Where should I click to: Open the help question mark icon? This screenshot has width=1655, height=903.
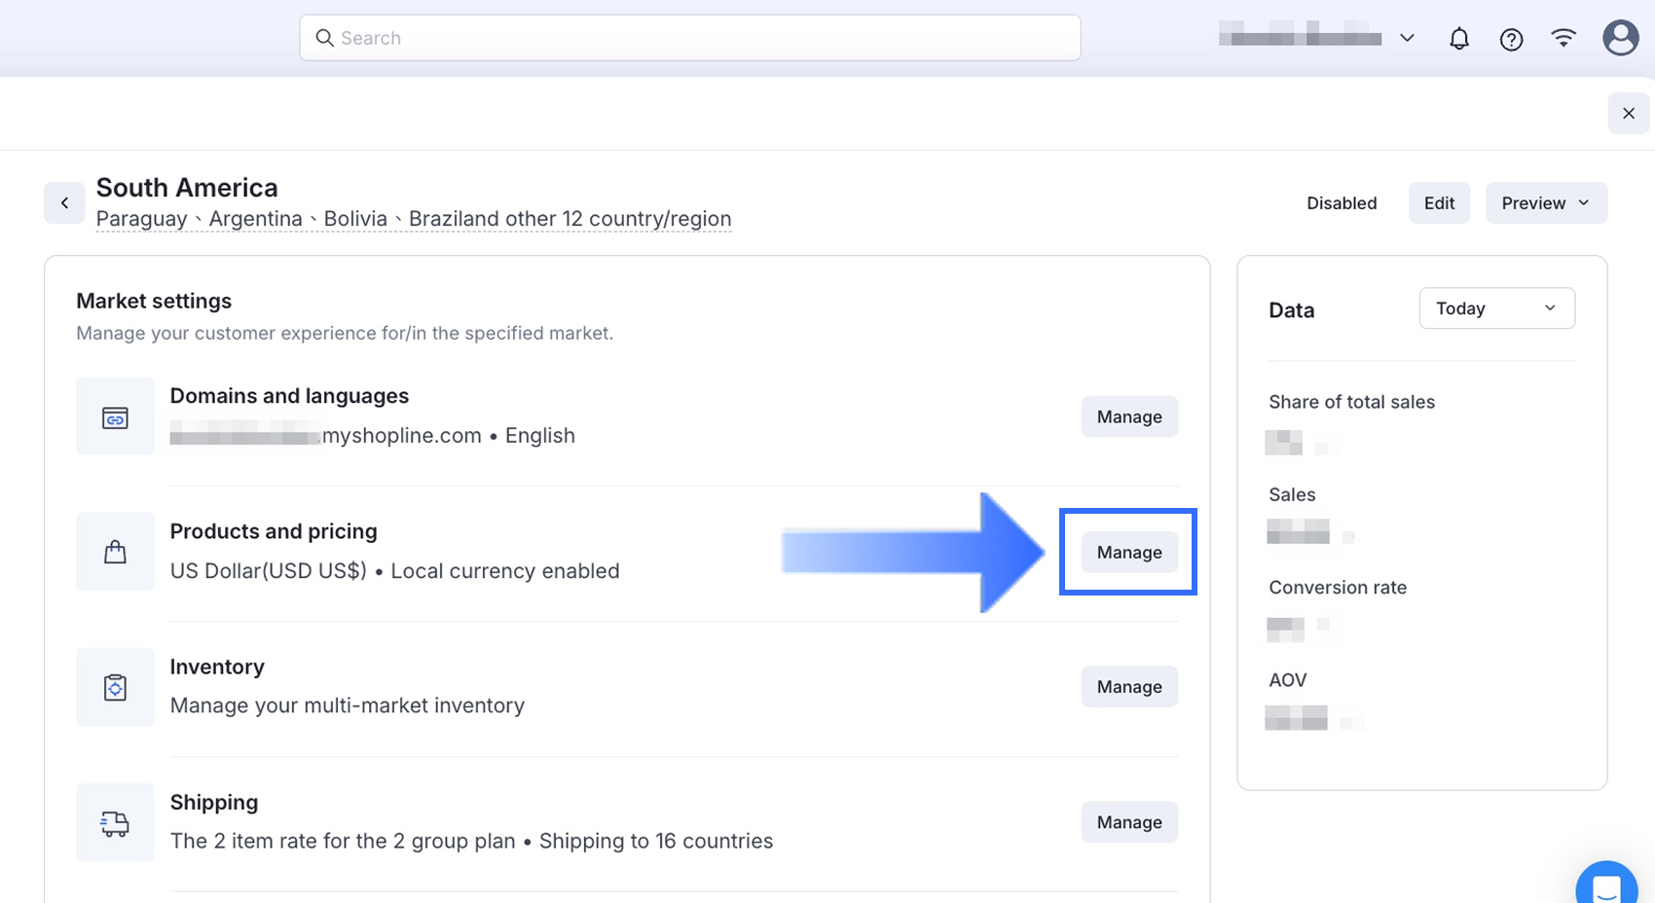(1511, 39)
